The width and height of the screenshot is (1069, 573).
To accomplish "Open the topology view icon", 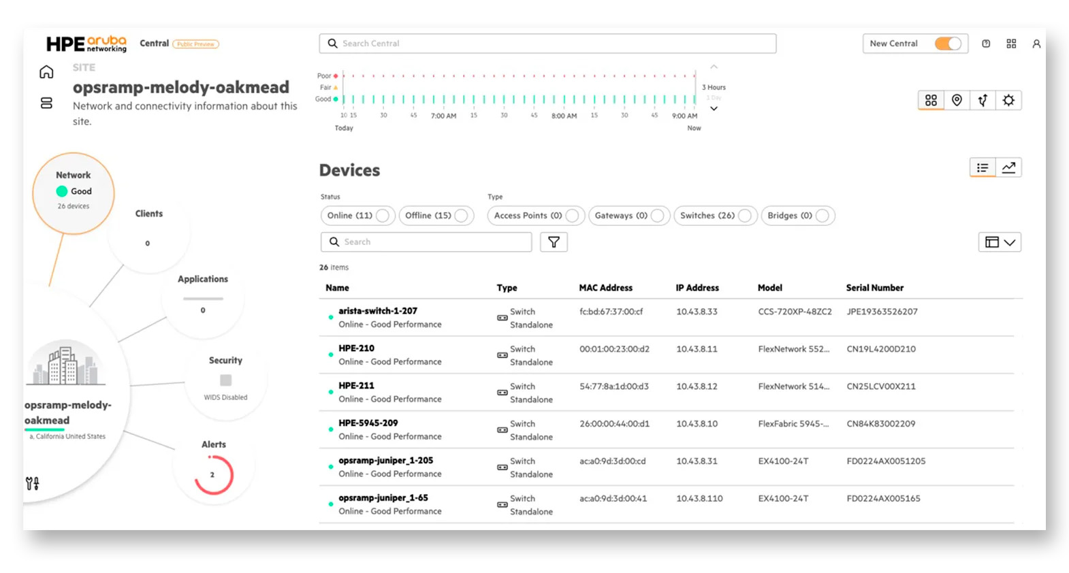I will (983, 101).
